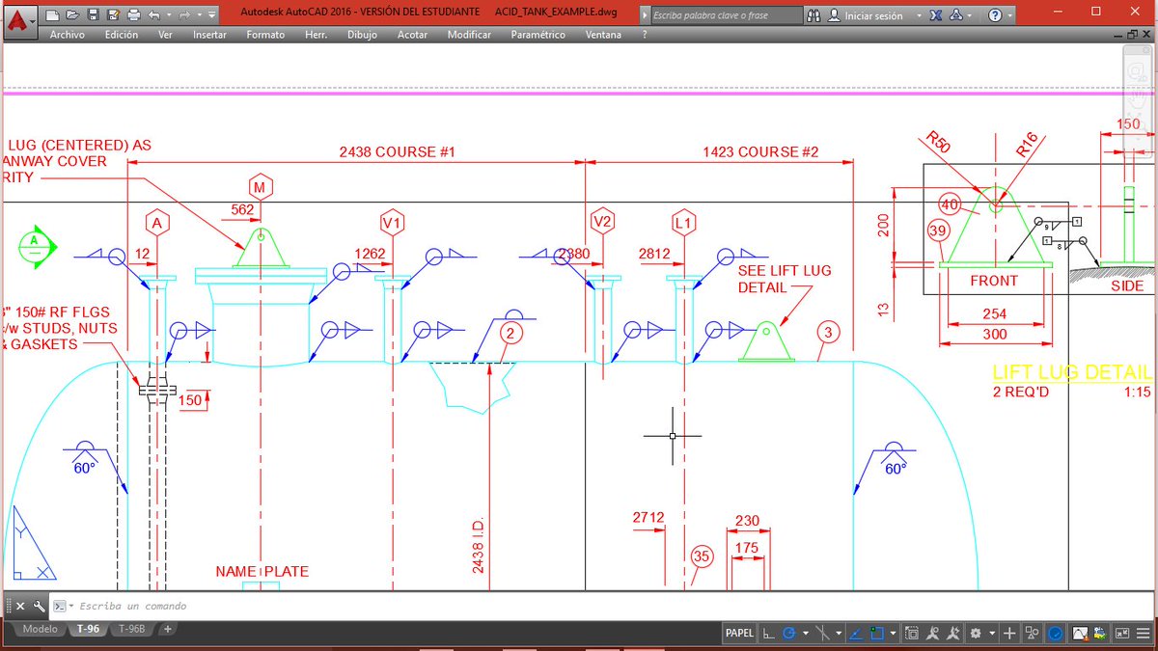Image resolution: width=1158 pixels, height=651 pixels.
Task: Open Autodesk Exchange Apps X icon
Action: [937, 15]
